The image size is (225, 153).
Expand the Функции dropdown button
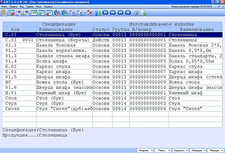tap(215, 151)
